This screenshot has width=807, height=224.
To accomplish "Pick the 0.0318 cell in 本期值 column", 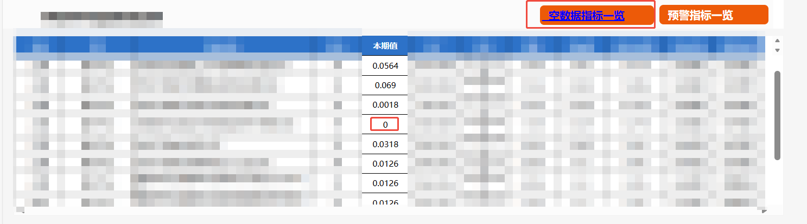I will coord(385,144).
